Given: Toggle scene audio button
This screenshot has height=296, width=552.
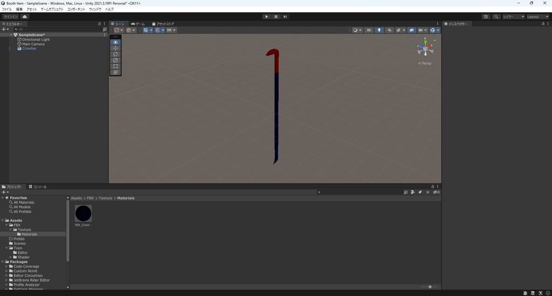Looking at the screenshot, I should 389,30.
